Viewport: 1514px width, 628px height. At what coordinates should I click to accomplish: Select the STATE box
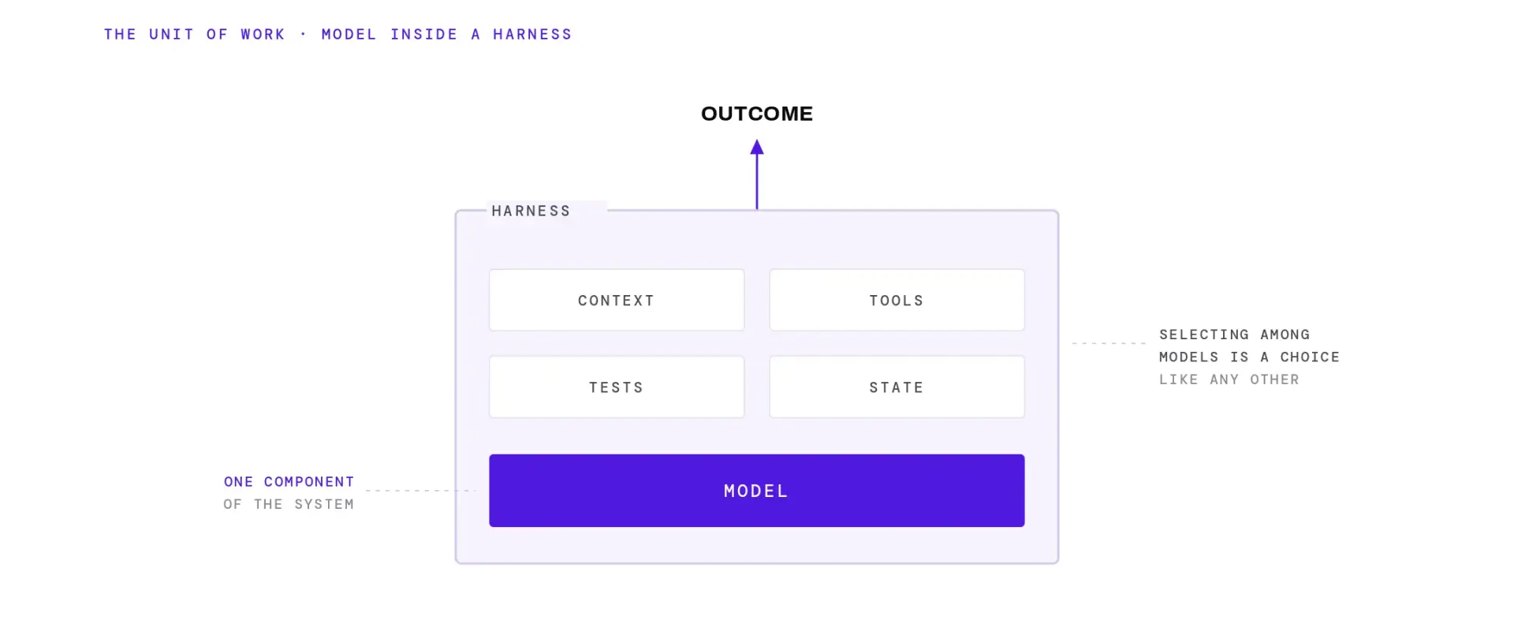897,387
